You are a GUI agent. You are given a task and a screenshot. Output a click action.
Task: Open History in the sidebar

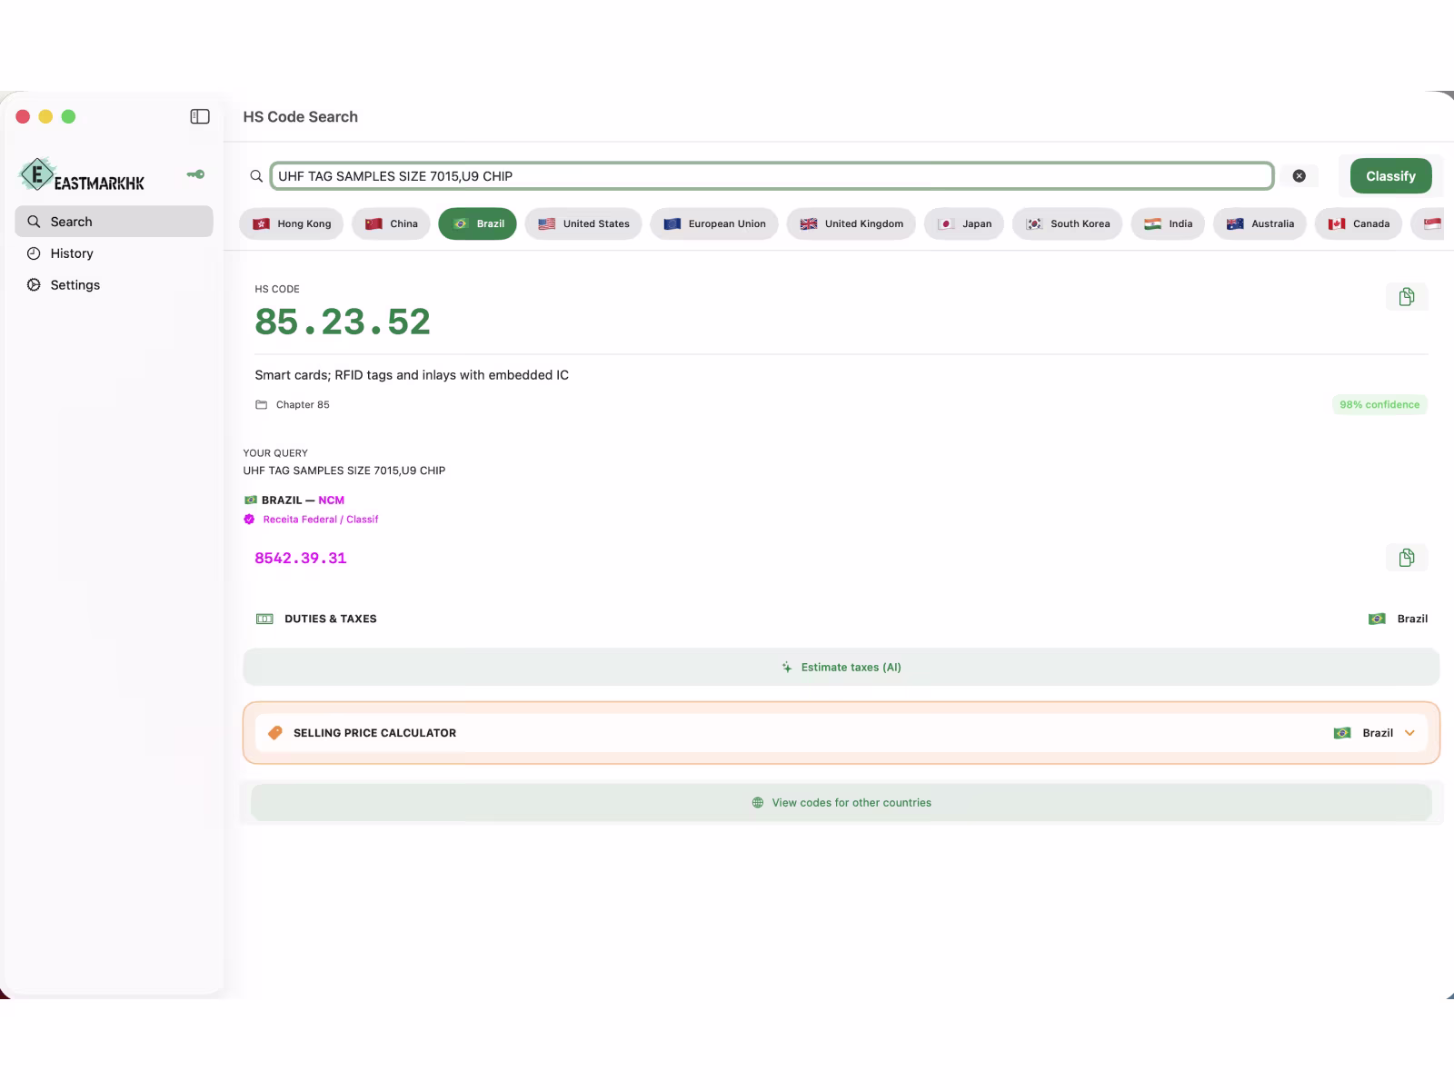pyautogui.click(x=115, y=253)
